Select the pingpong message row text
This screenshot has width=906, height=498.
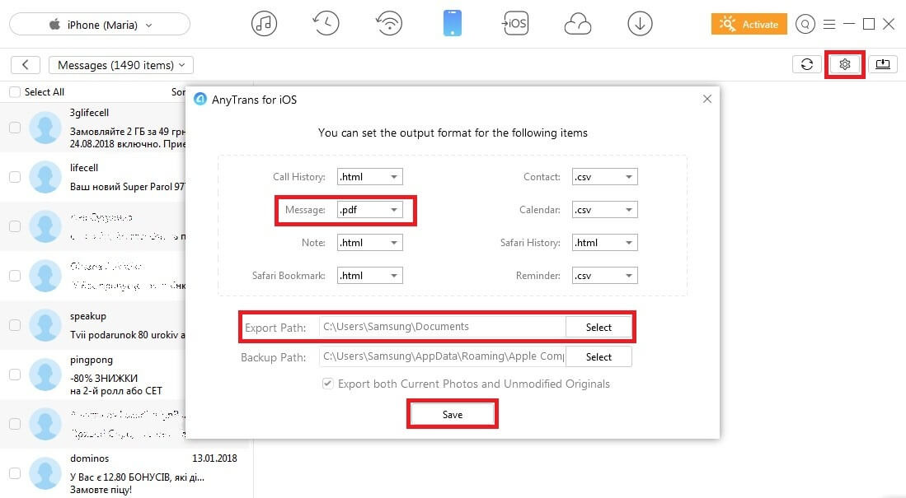click(116, 384)
